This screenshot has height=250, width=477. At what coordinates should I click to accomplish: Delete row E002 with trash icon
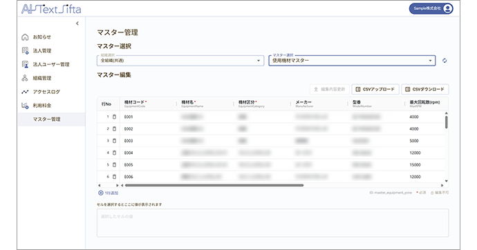(x=114, y=128)
